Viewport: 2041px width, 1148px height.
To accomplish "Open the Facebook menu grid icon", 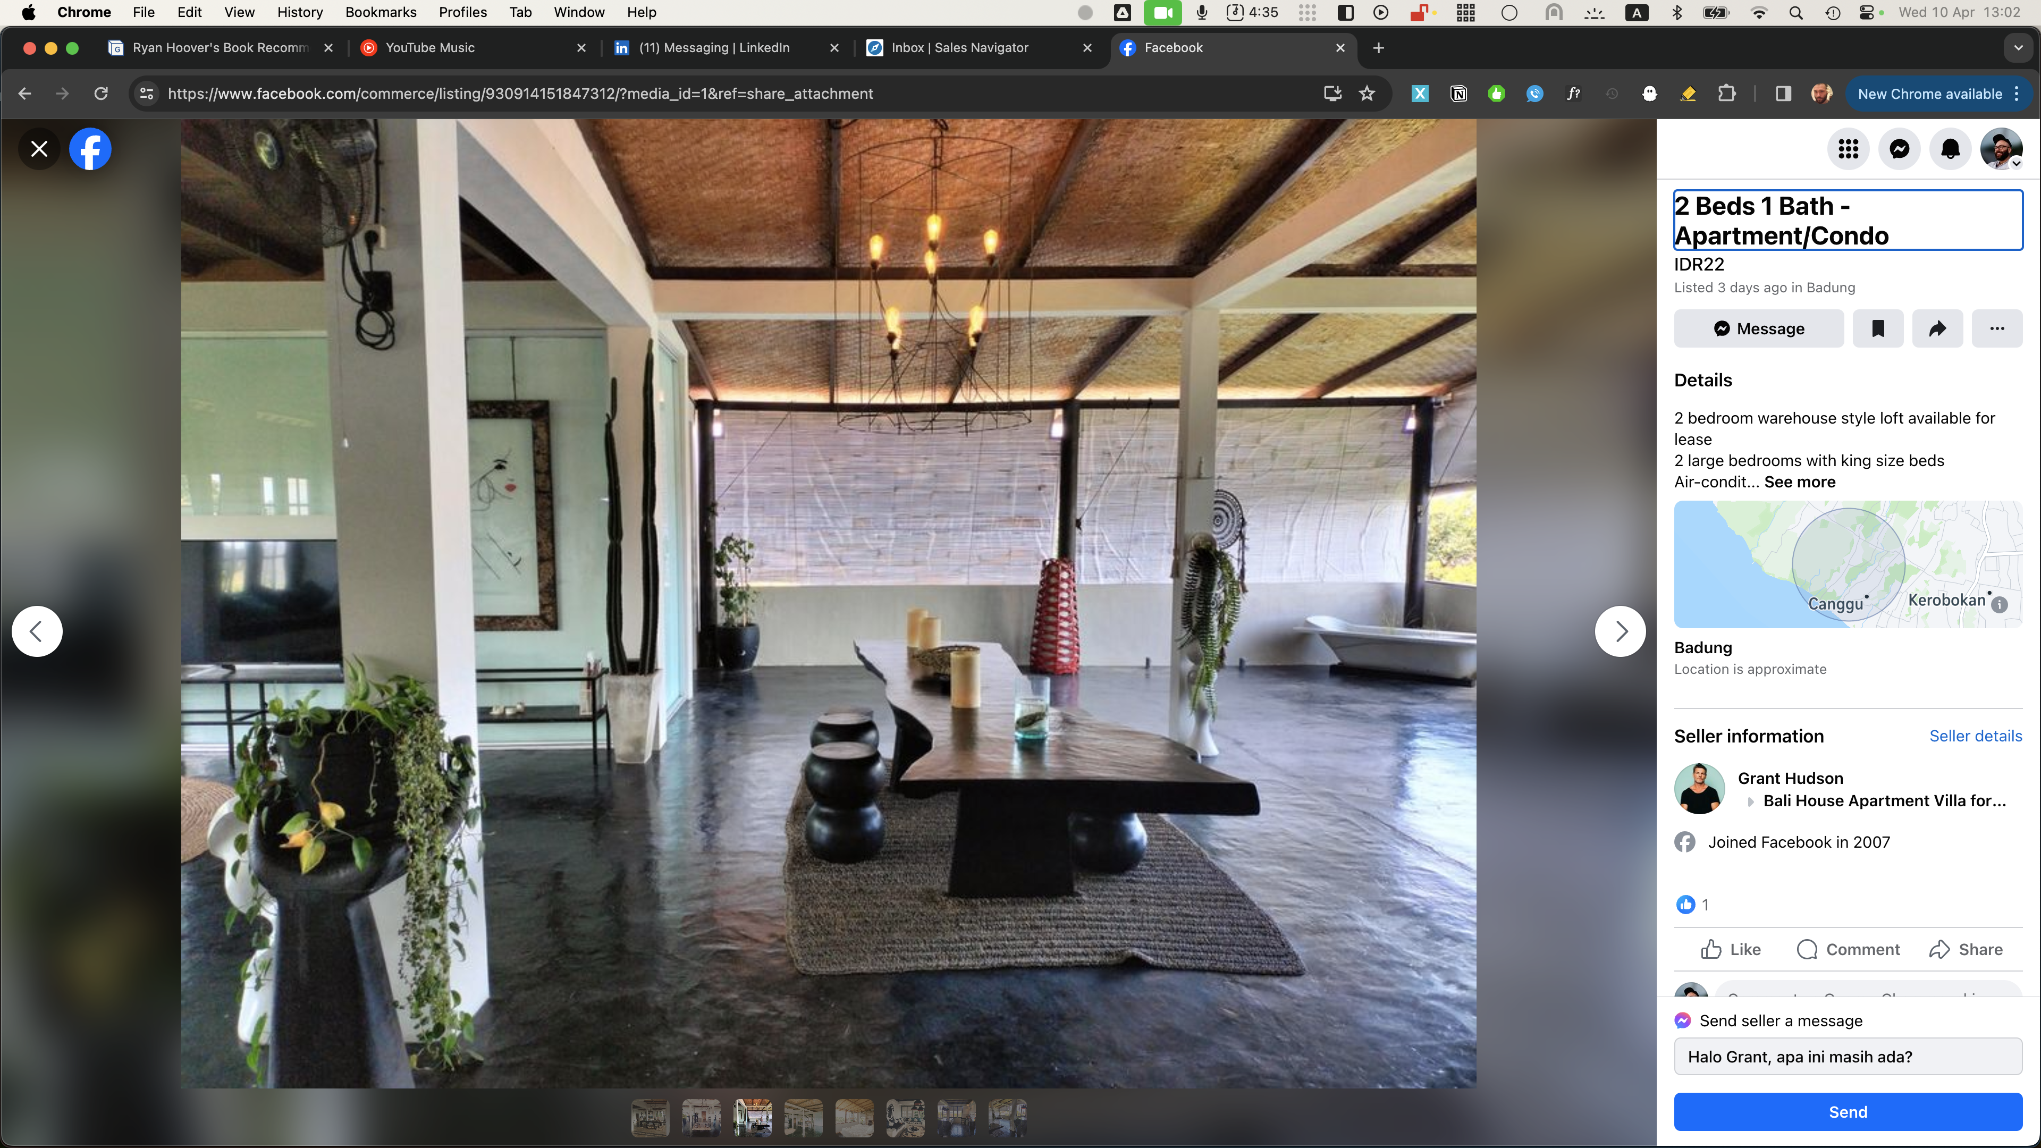I will pos(1849,149).
